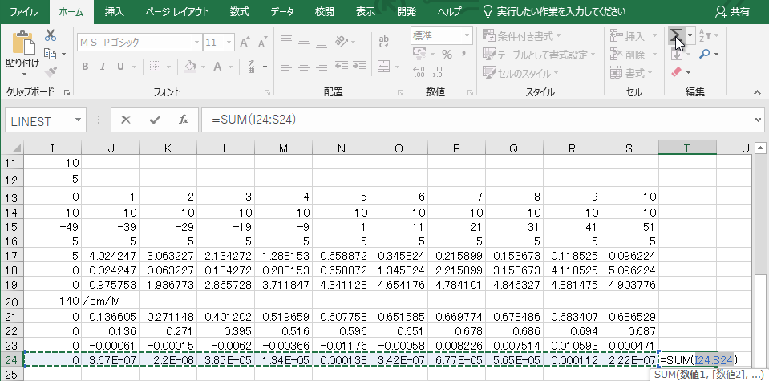Click the Percent style icon

pyautogui.click(x=447, y=54)
